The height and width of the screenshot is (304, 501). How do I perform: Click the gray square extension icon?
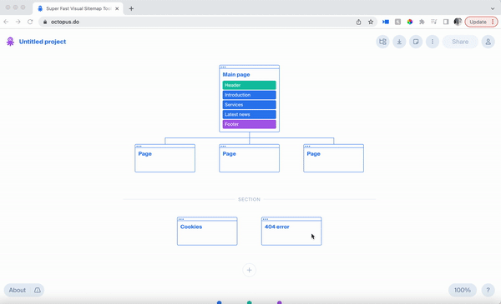click(397, 22)
